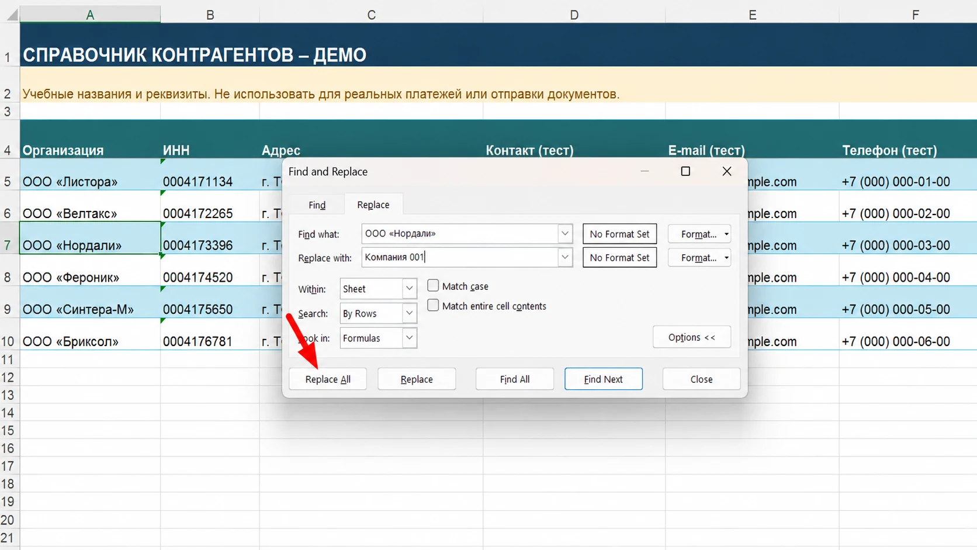
Task: Open the Within dropdown showing Sheet
Action: tap(378, 289)
